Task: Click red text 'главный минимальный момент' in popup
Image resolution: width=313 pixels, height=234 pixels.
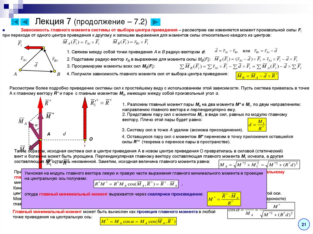Action: pos(73,194)
